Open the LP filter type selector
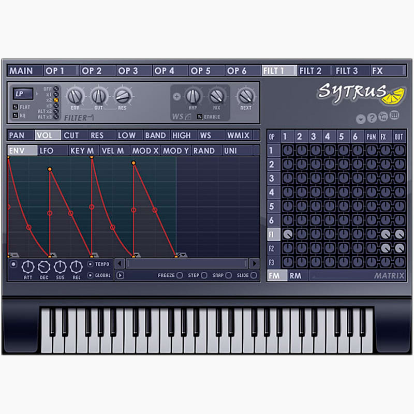The image size is (414, 414). click(23, 94)
